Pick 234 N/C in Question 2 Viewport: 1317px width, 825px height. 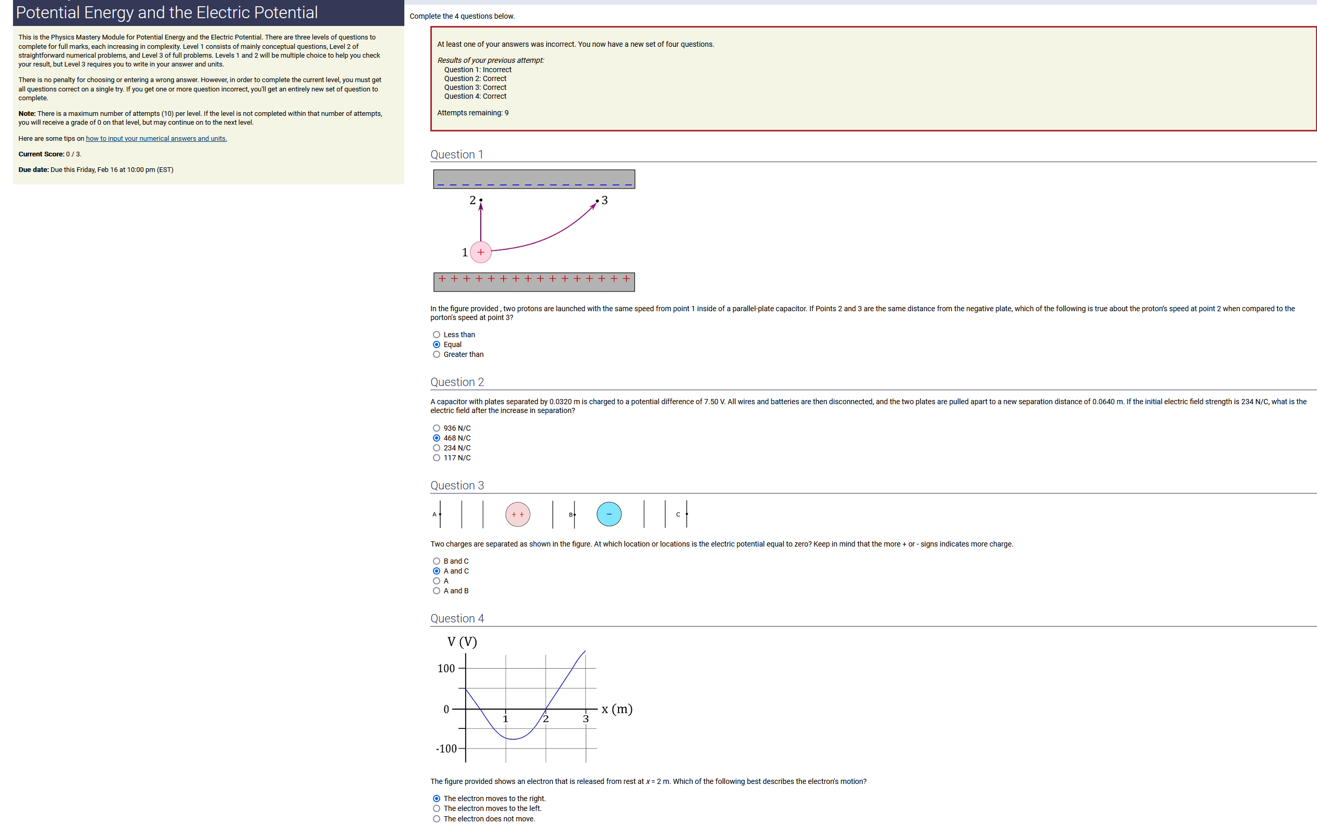point(436,448)
